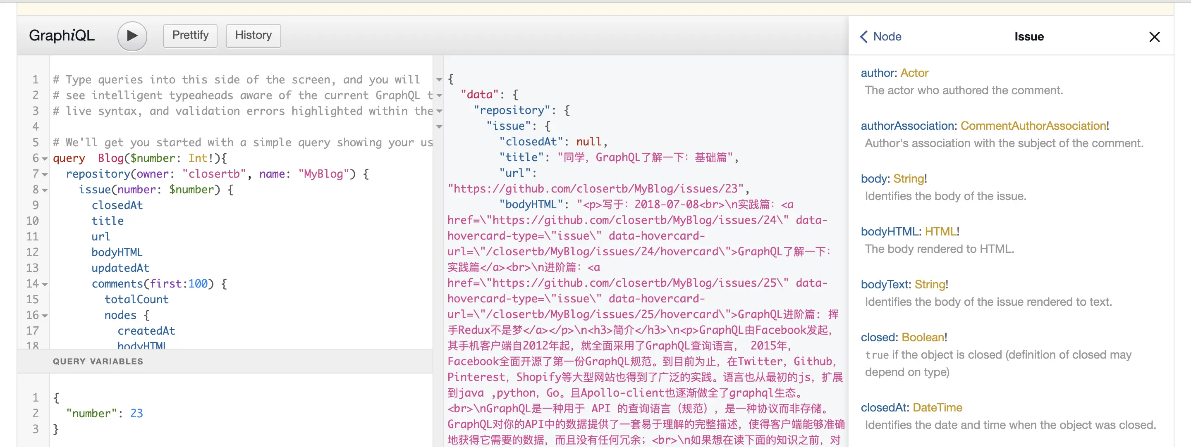Place cursor on updatedAt in query editor

pos(120,268)
